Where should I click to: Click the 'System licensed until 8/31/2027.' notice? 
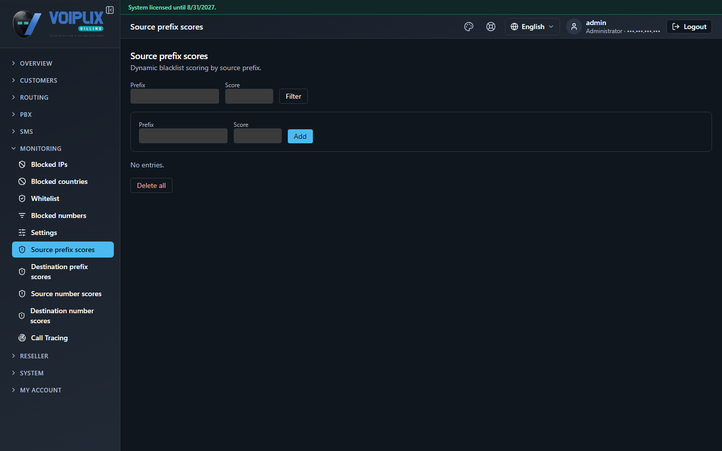point(172,8)
